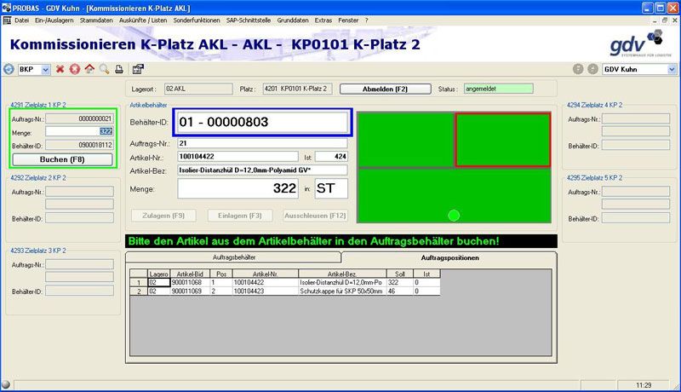Click the Behälter-ID field showing 01 - 00000803
The image size is (681, 392).
tap(262, 122)
